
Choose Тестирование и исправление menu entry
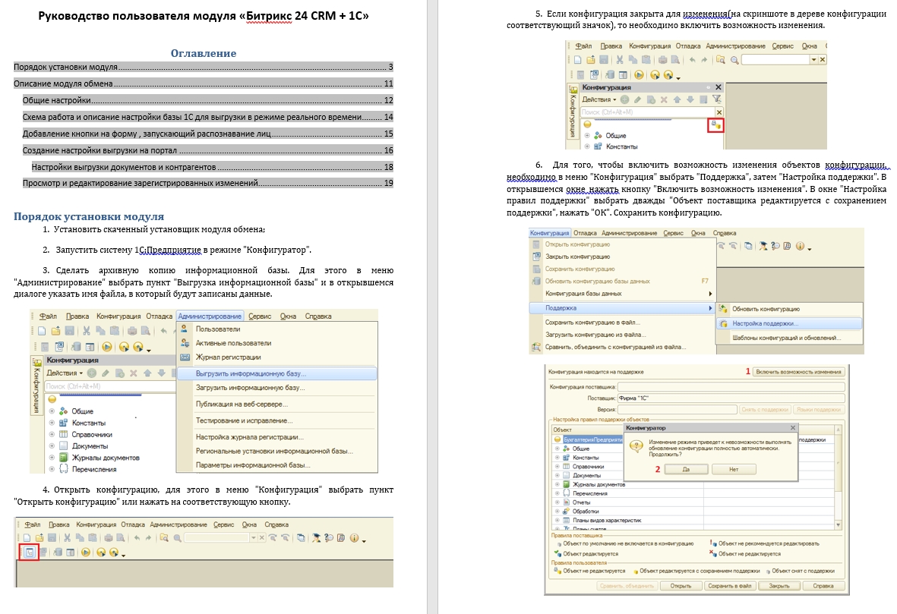point(277,420)
